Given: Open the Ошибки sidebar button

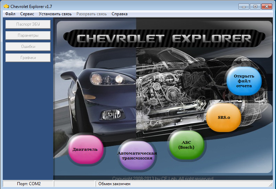Looking at the screenshot, I should pyautogui.click(x=28, y=47).
